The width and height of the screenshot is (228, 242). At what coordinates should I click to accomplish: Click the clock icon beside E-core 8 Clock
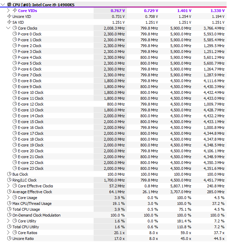tap(15, 80)
